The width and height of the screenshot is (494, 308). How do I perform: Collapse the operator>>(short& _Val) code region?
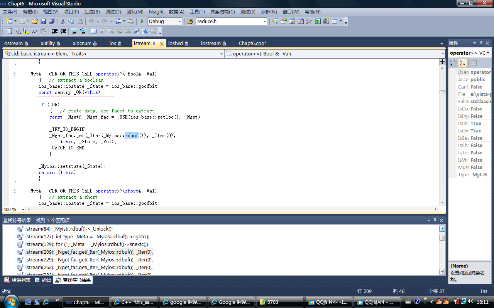(14, 191)
